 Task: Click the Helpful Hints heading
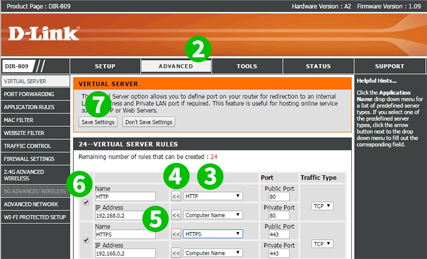pos(377,80)
